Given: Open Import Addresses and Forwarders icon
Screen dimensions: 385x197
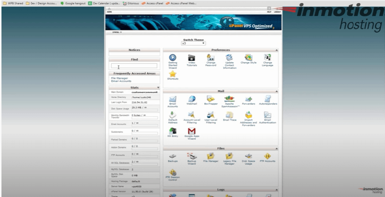Looking at the screenshot, I should pos(249,115).
